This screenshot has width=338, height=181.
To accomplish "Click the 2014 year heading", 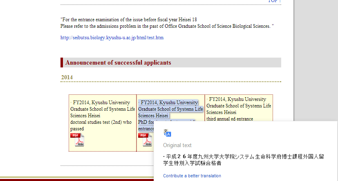I will pyautogui.click(x=67, y=77).
